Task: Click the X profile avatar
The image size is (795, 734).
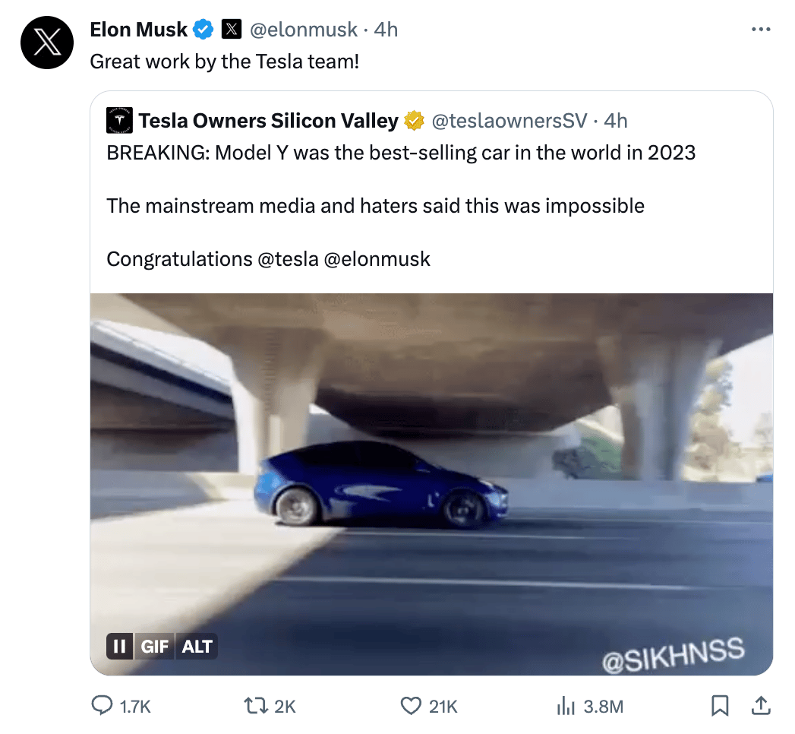Action: [x=47, y=42]
